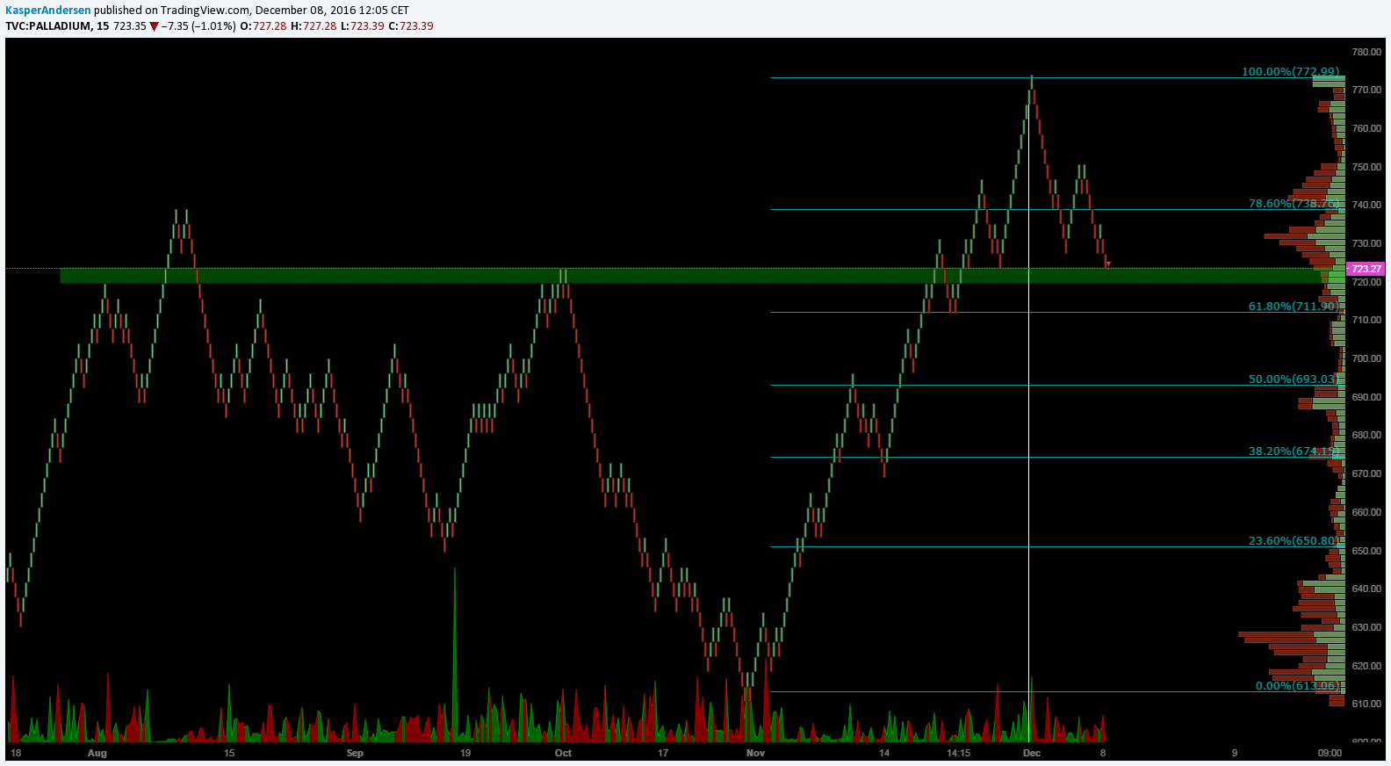Click the 760.00 price axis label
Image resolution: width=1391 pixels, height=766 pixels.
(x=1366, y=128)
